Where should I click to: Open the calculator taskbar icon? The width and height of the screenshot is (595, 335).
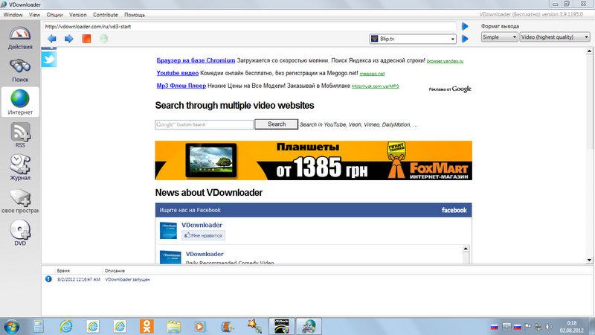pyautogui.click(x=39, y=326)
